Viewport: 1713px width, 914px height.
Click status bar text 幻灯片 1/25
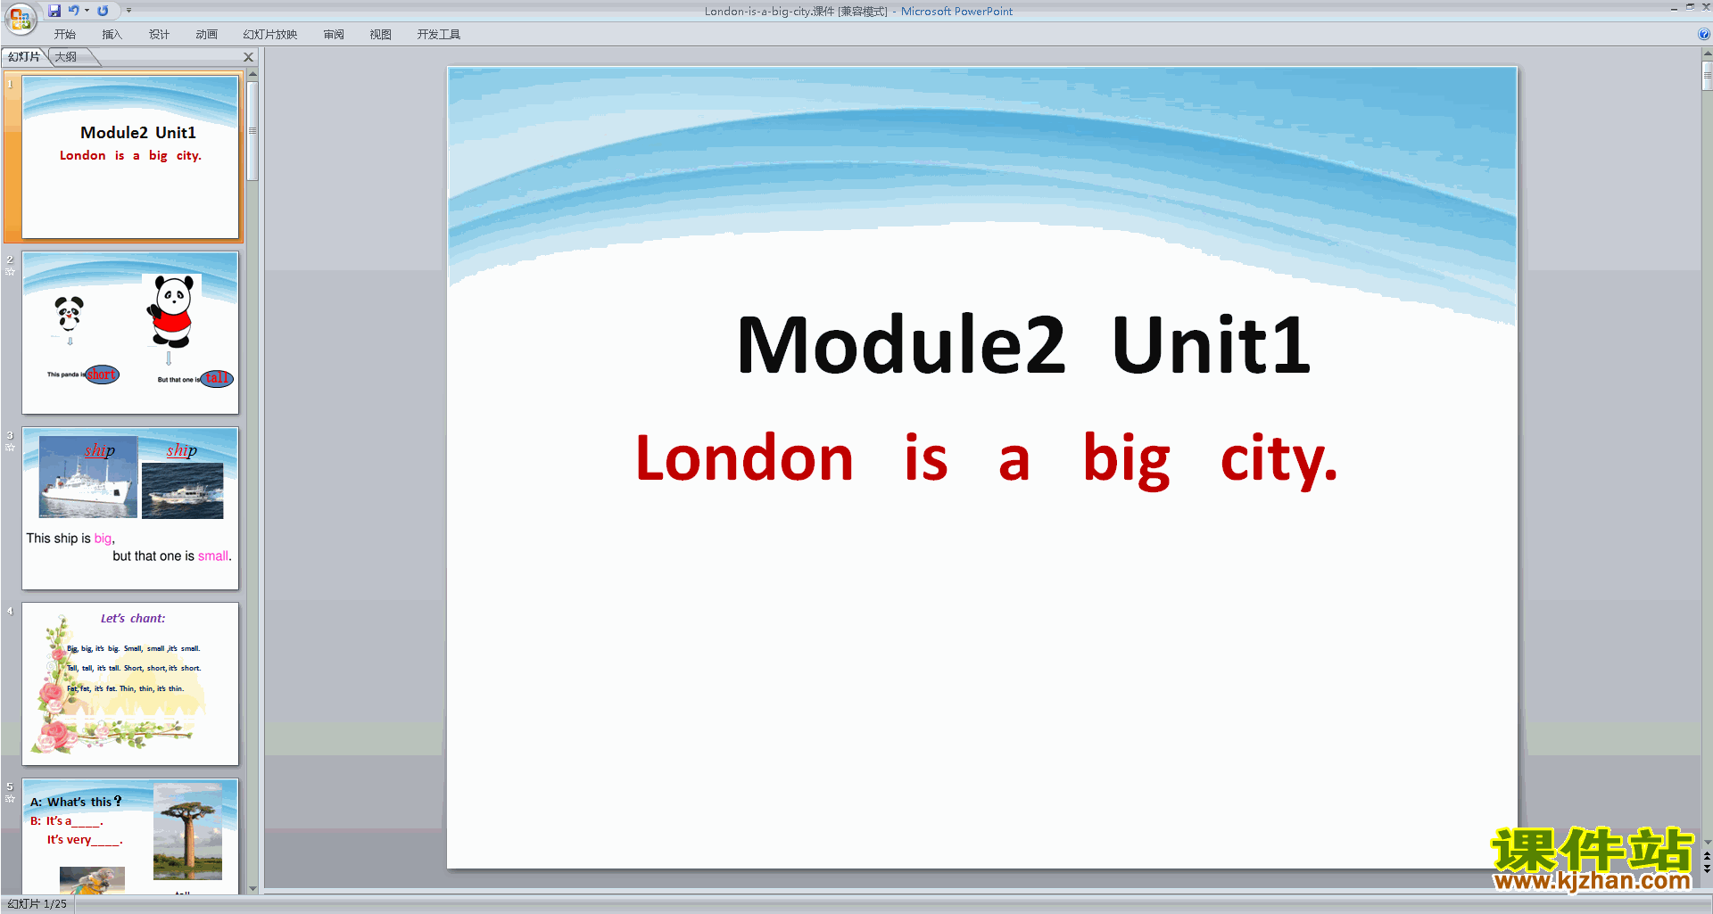(37, 904)
